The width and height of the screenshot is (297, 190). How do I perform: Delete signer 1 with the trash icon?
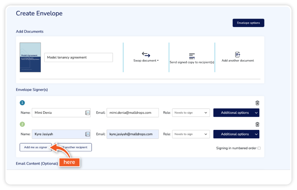pos(257,103)
